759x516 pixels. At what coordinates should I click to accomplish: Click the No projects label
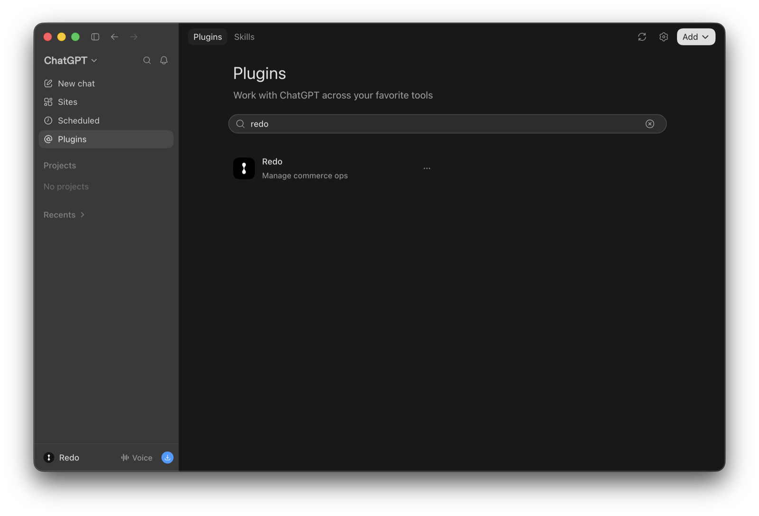pyautogui.click(x=66, y=186)
